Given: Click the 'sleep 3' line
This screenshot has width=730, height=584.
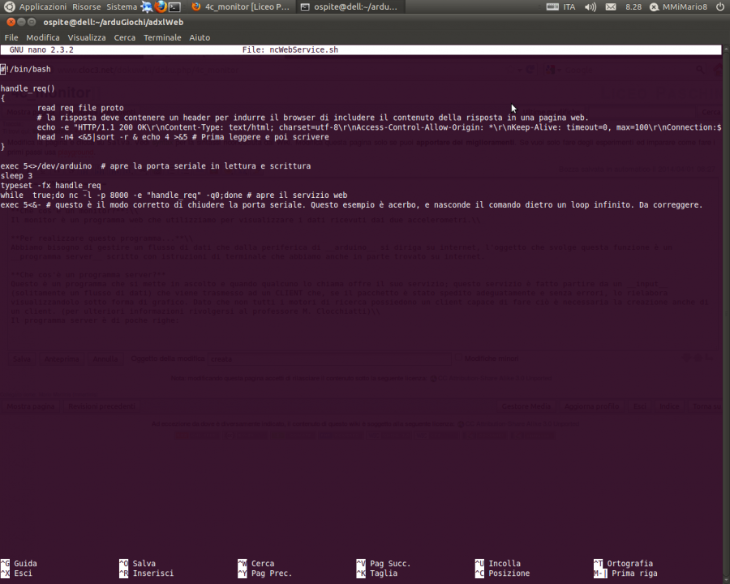Looking at the screenshot, I should click(16, 175).
